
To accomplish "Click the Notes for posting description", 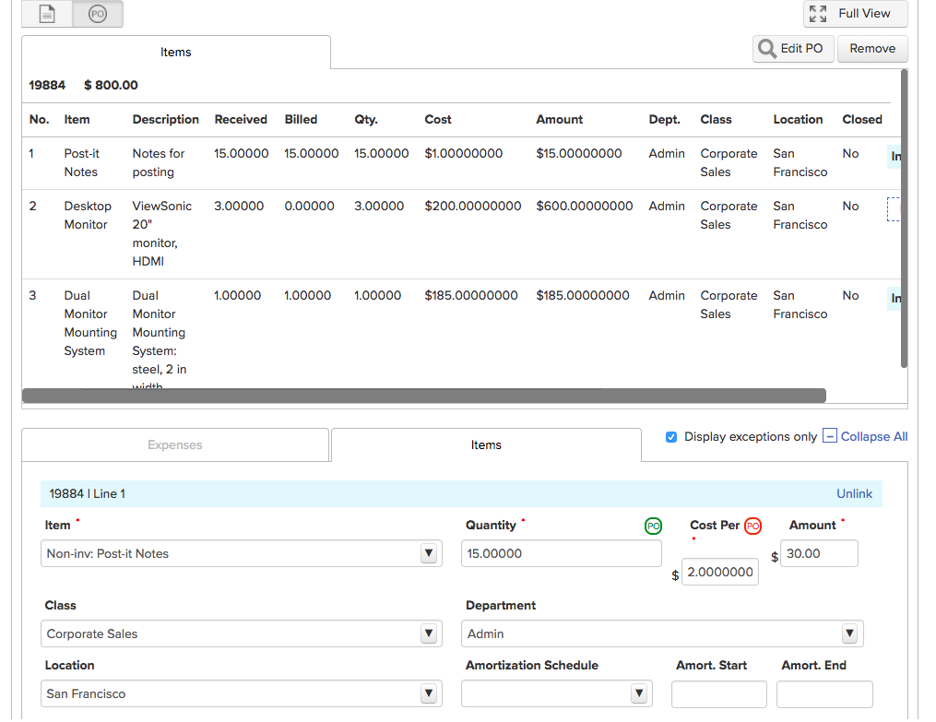I will point(159,163).
